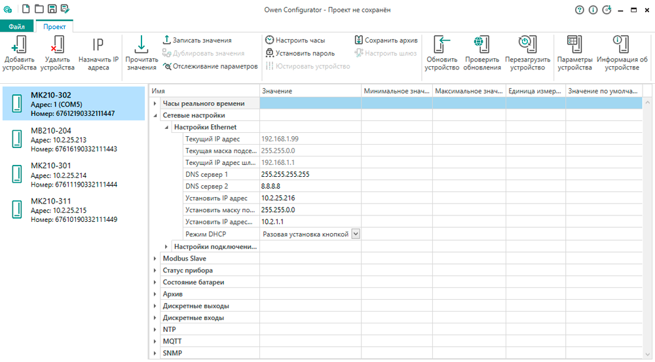This screenshot has height=362, width=655.
Task: Expand Часы реального времени row
Action: (155, 103)
